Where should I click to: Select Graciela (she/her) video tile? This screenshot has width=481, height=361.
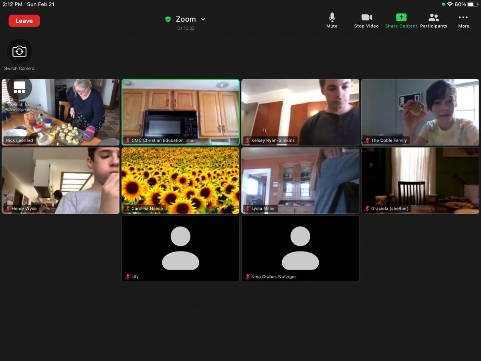[x=420, y=180]
